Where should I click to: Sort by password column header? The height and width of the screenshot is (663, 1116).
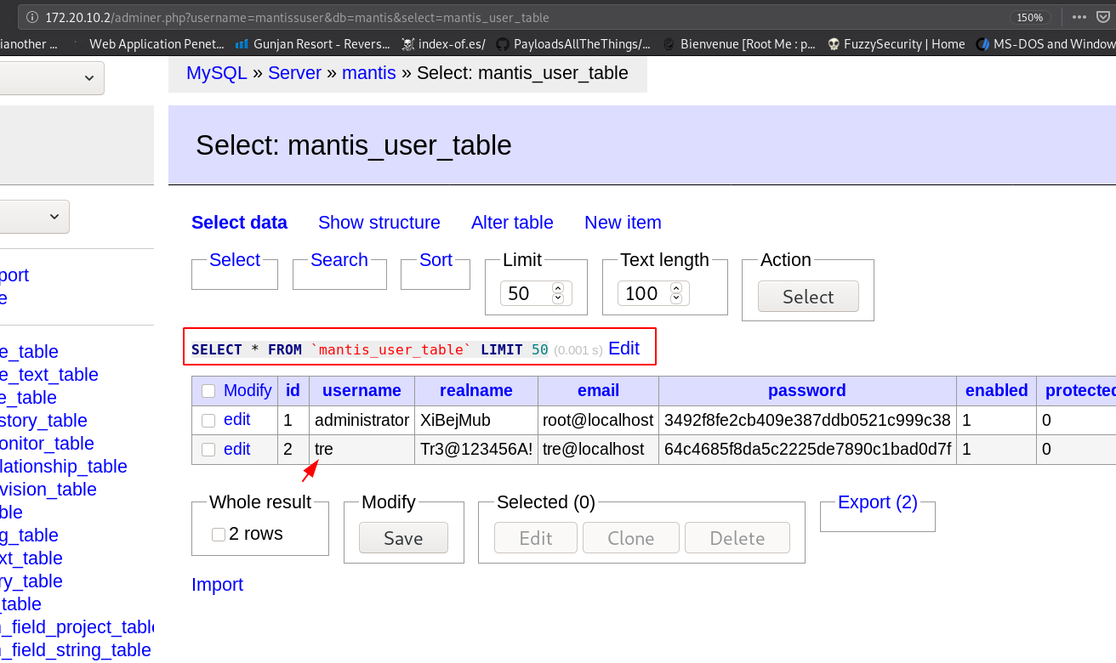tap(807, 390)
